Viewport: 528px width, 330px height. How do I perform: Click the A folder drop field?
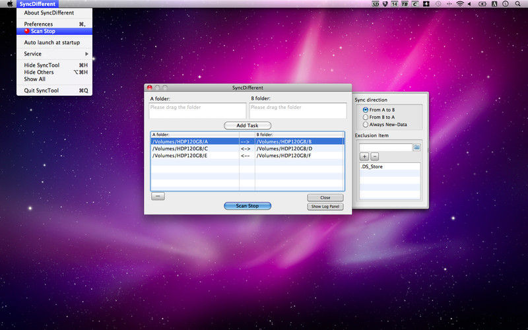tap(198, 110)
